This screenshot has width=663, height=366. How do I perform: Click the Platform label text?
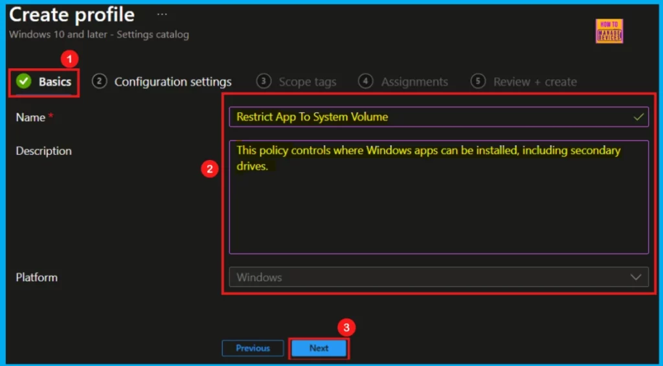tap(36, 277)
